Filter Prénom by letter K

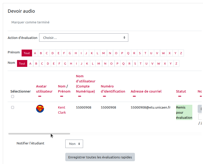point(91,53)
